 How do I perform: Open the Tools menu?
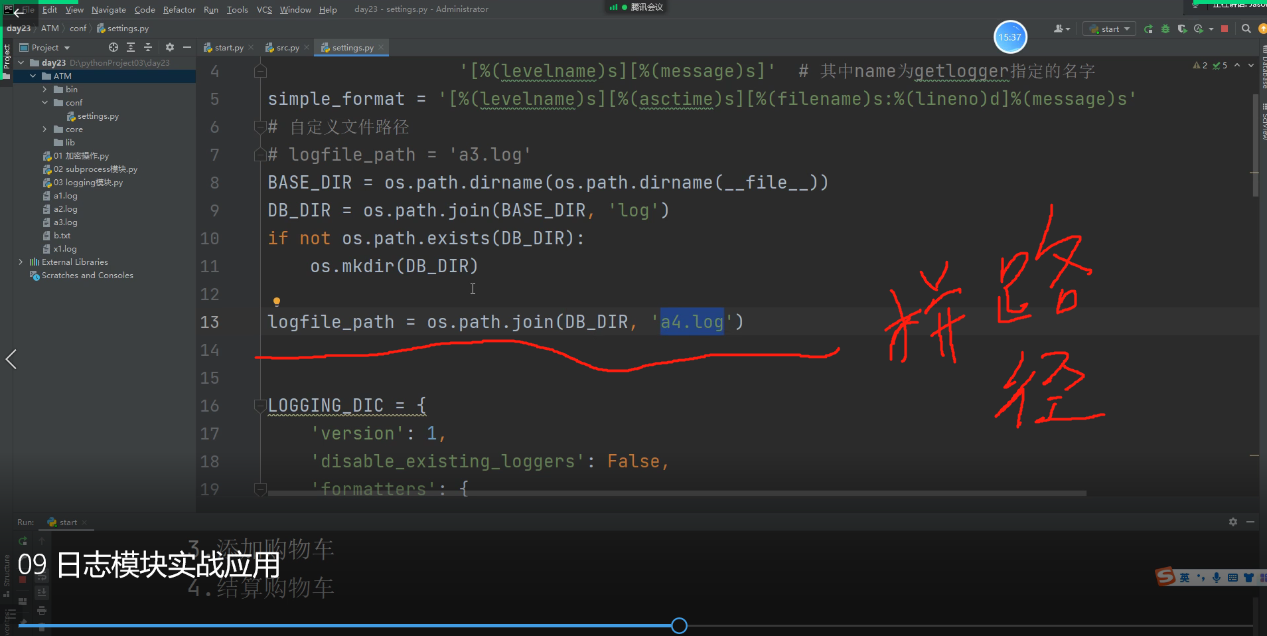coord(237,9)
